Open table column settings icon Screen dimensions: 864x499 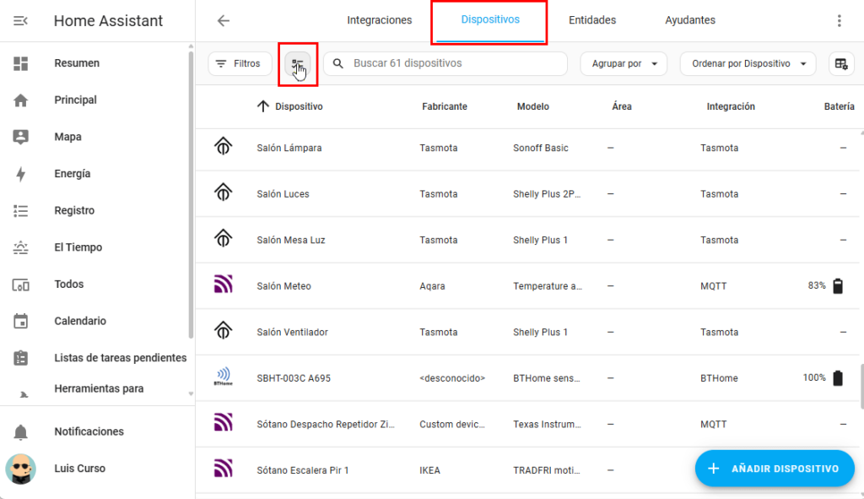pos(840,64)
